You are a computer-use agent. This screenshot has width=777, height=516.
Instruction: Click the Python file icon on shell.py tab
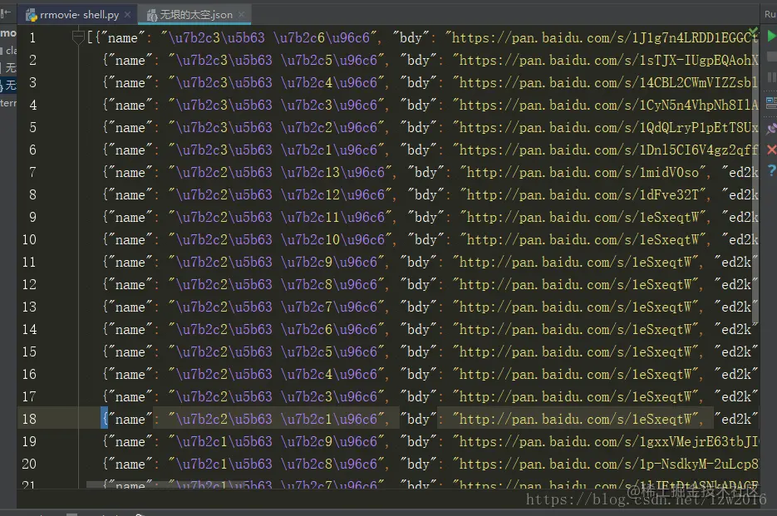[x=32, y=15]
